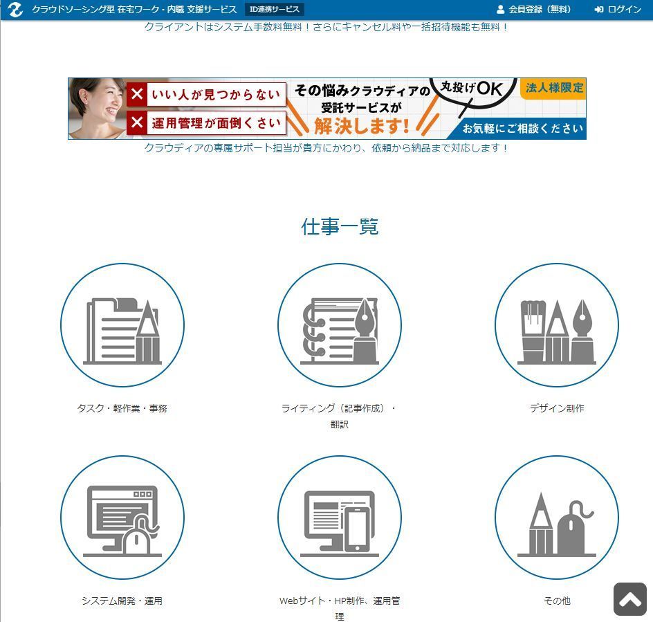The height and width of the screenshot is (622, 653).
Task: Click the デザイン制作 text label
Action: tap(557, 408)
